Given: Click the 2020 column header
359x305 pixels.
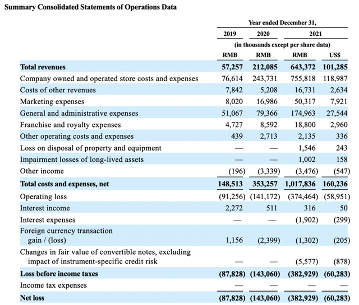Looking at the screenshot, I should pyautogui.click(x=263, y=34).
